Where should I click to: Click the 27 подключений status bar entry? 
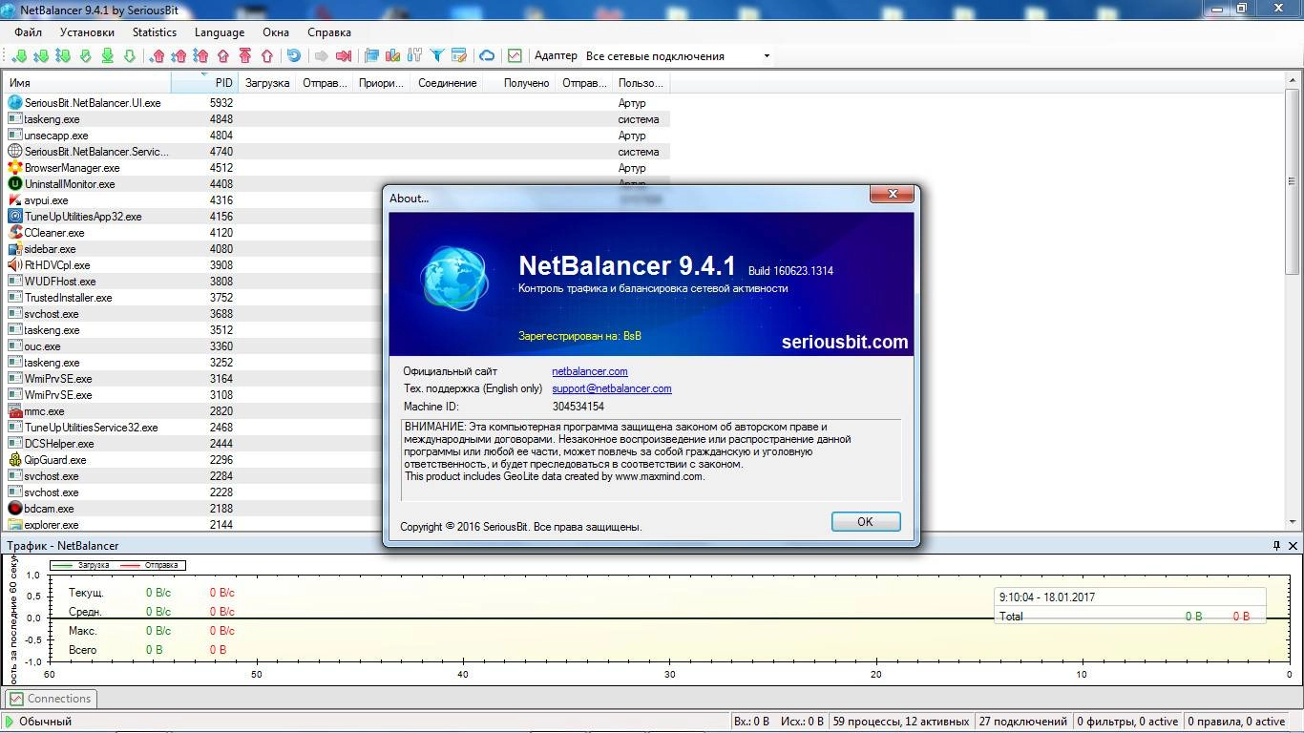1022,722
